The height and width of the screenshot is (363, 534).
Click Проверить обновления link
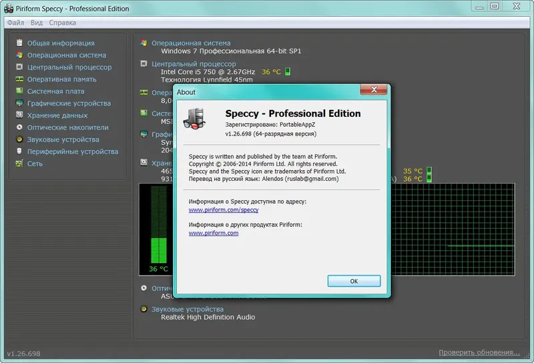point(479,352)
